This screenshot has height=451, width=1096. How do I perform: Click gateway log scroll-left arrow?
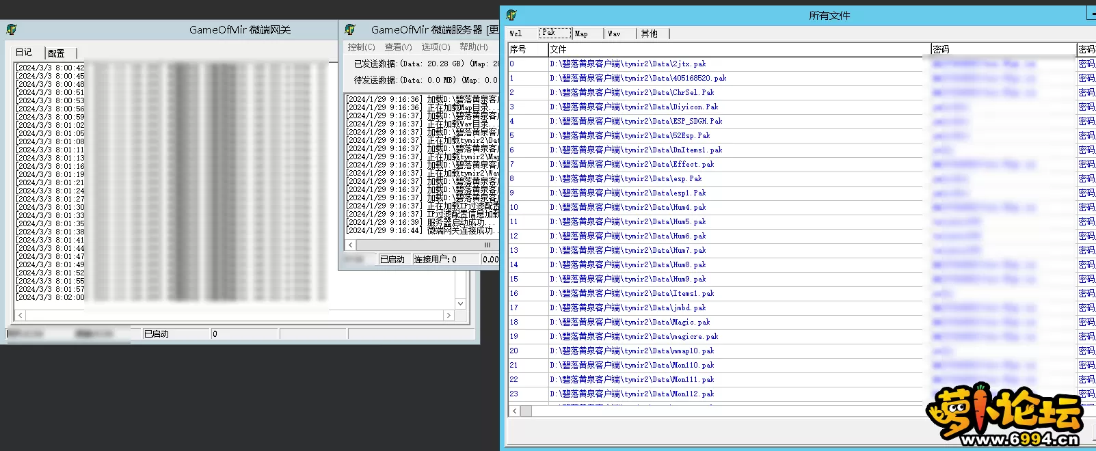click(21, 315)
